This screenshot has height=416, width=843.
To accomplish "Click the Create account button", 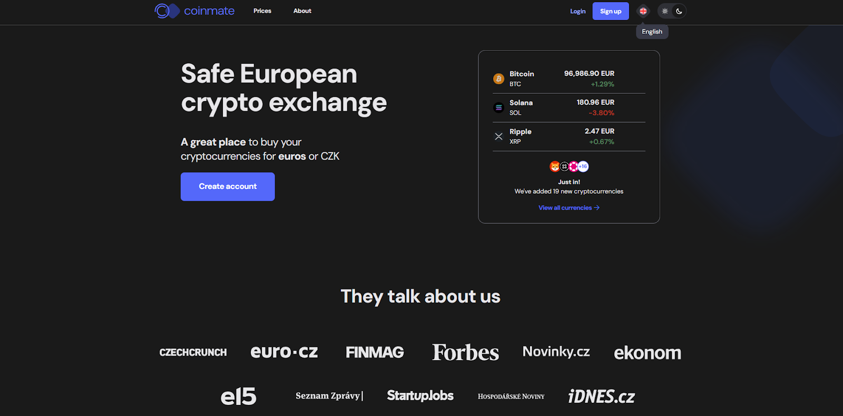I will (228, 186).
